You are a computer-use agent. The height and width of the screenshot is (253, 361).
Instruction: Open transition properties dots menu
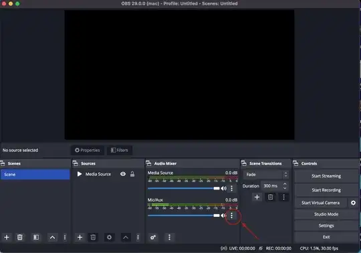pos(283,197)
